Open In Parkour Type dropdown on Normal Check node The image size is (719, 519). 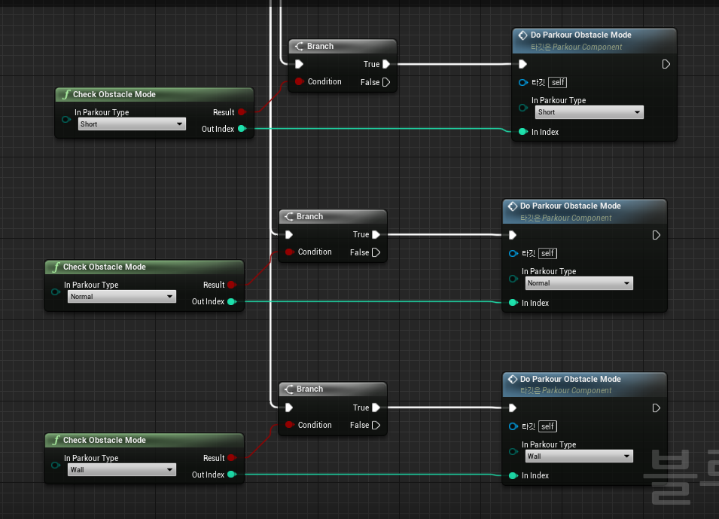[x=121, y=297]
